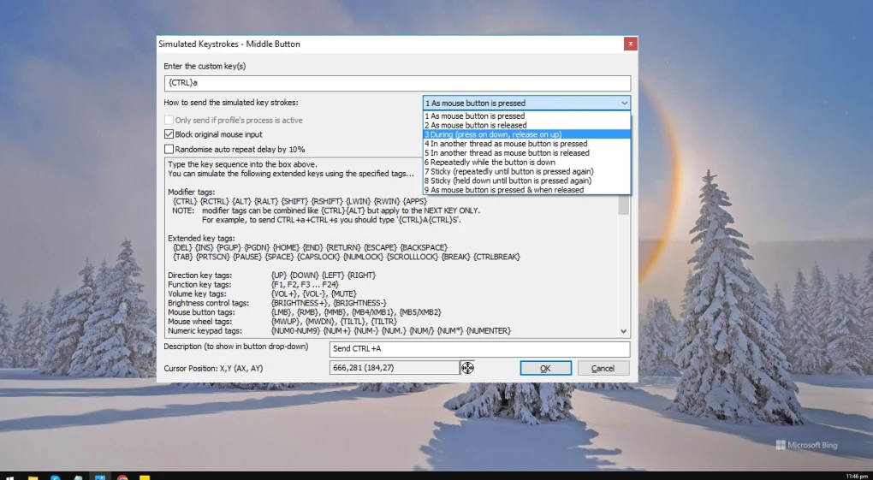The image size is (873, 480).
Task: Click the 'Numeric keypad tags:' label
Action: [205, 331]
